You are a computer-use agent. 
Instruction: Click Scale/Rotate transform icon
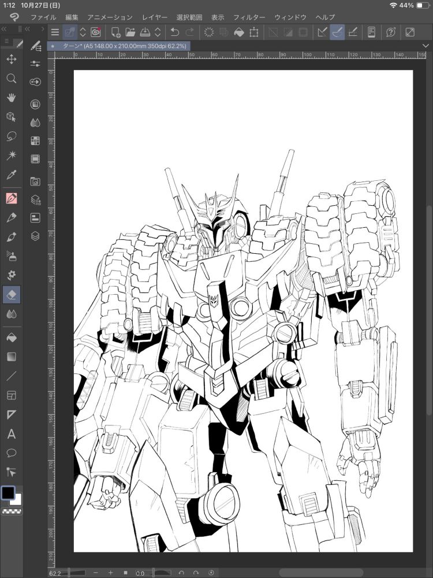coord(253,32)
